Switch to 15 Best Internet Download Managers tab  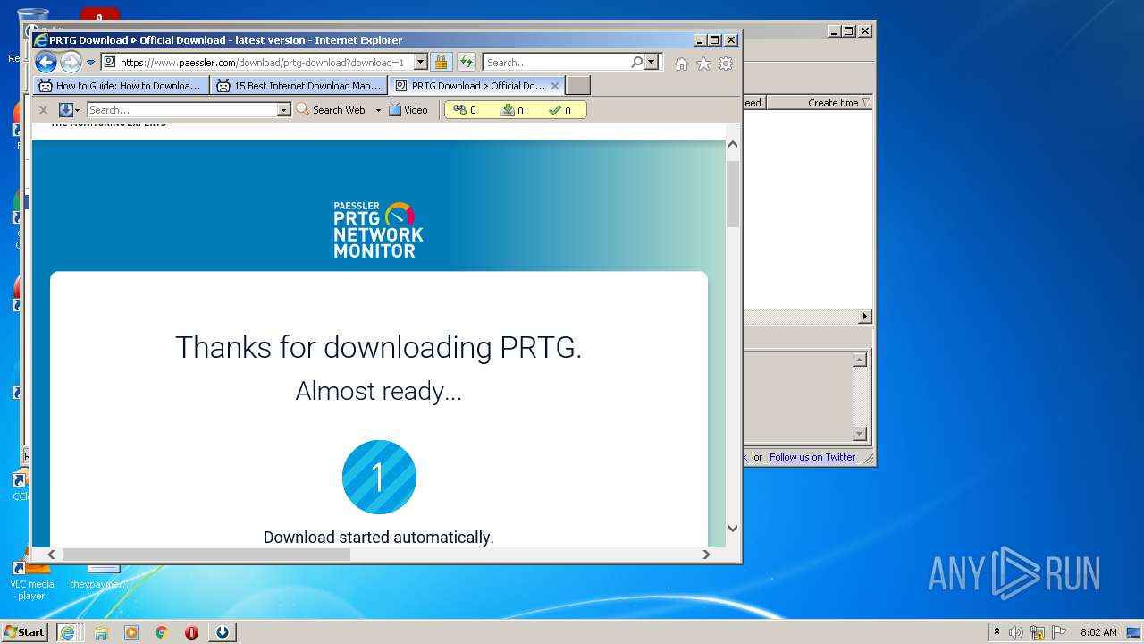click(299, 86)
